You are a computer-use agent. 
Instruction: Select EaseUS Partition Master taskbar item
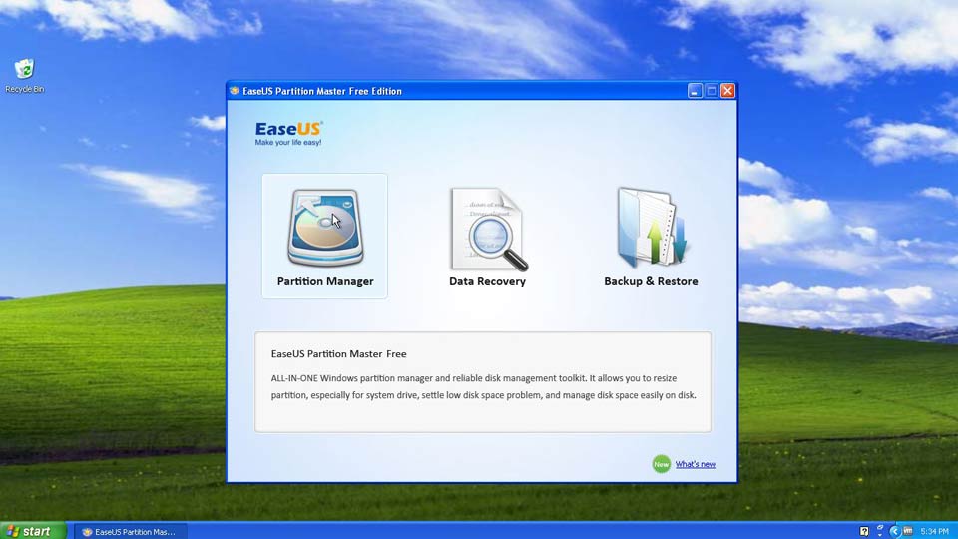128,531
